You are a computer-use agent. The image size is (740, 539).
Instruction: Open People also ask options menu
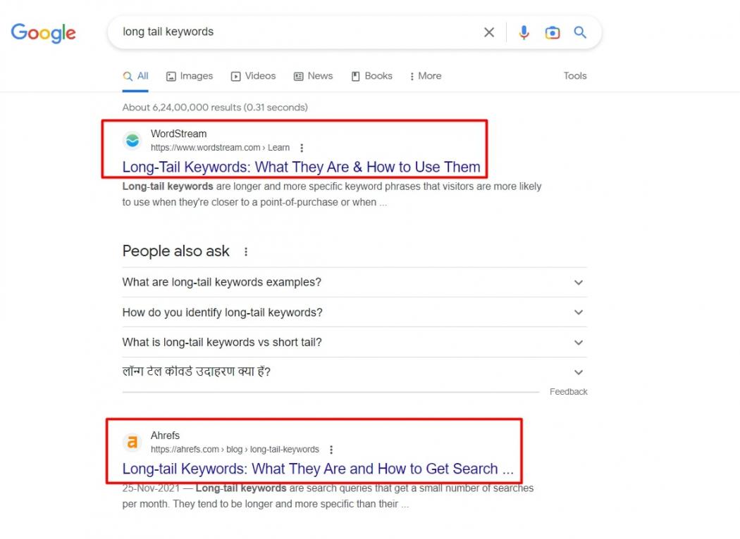pyautogui.click(x=246, y=251)
